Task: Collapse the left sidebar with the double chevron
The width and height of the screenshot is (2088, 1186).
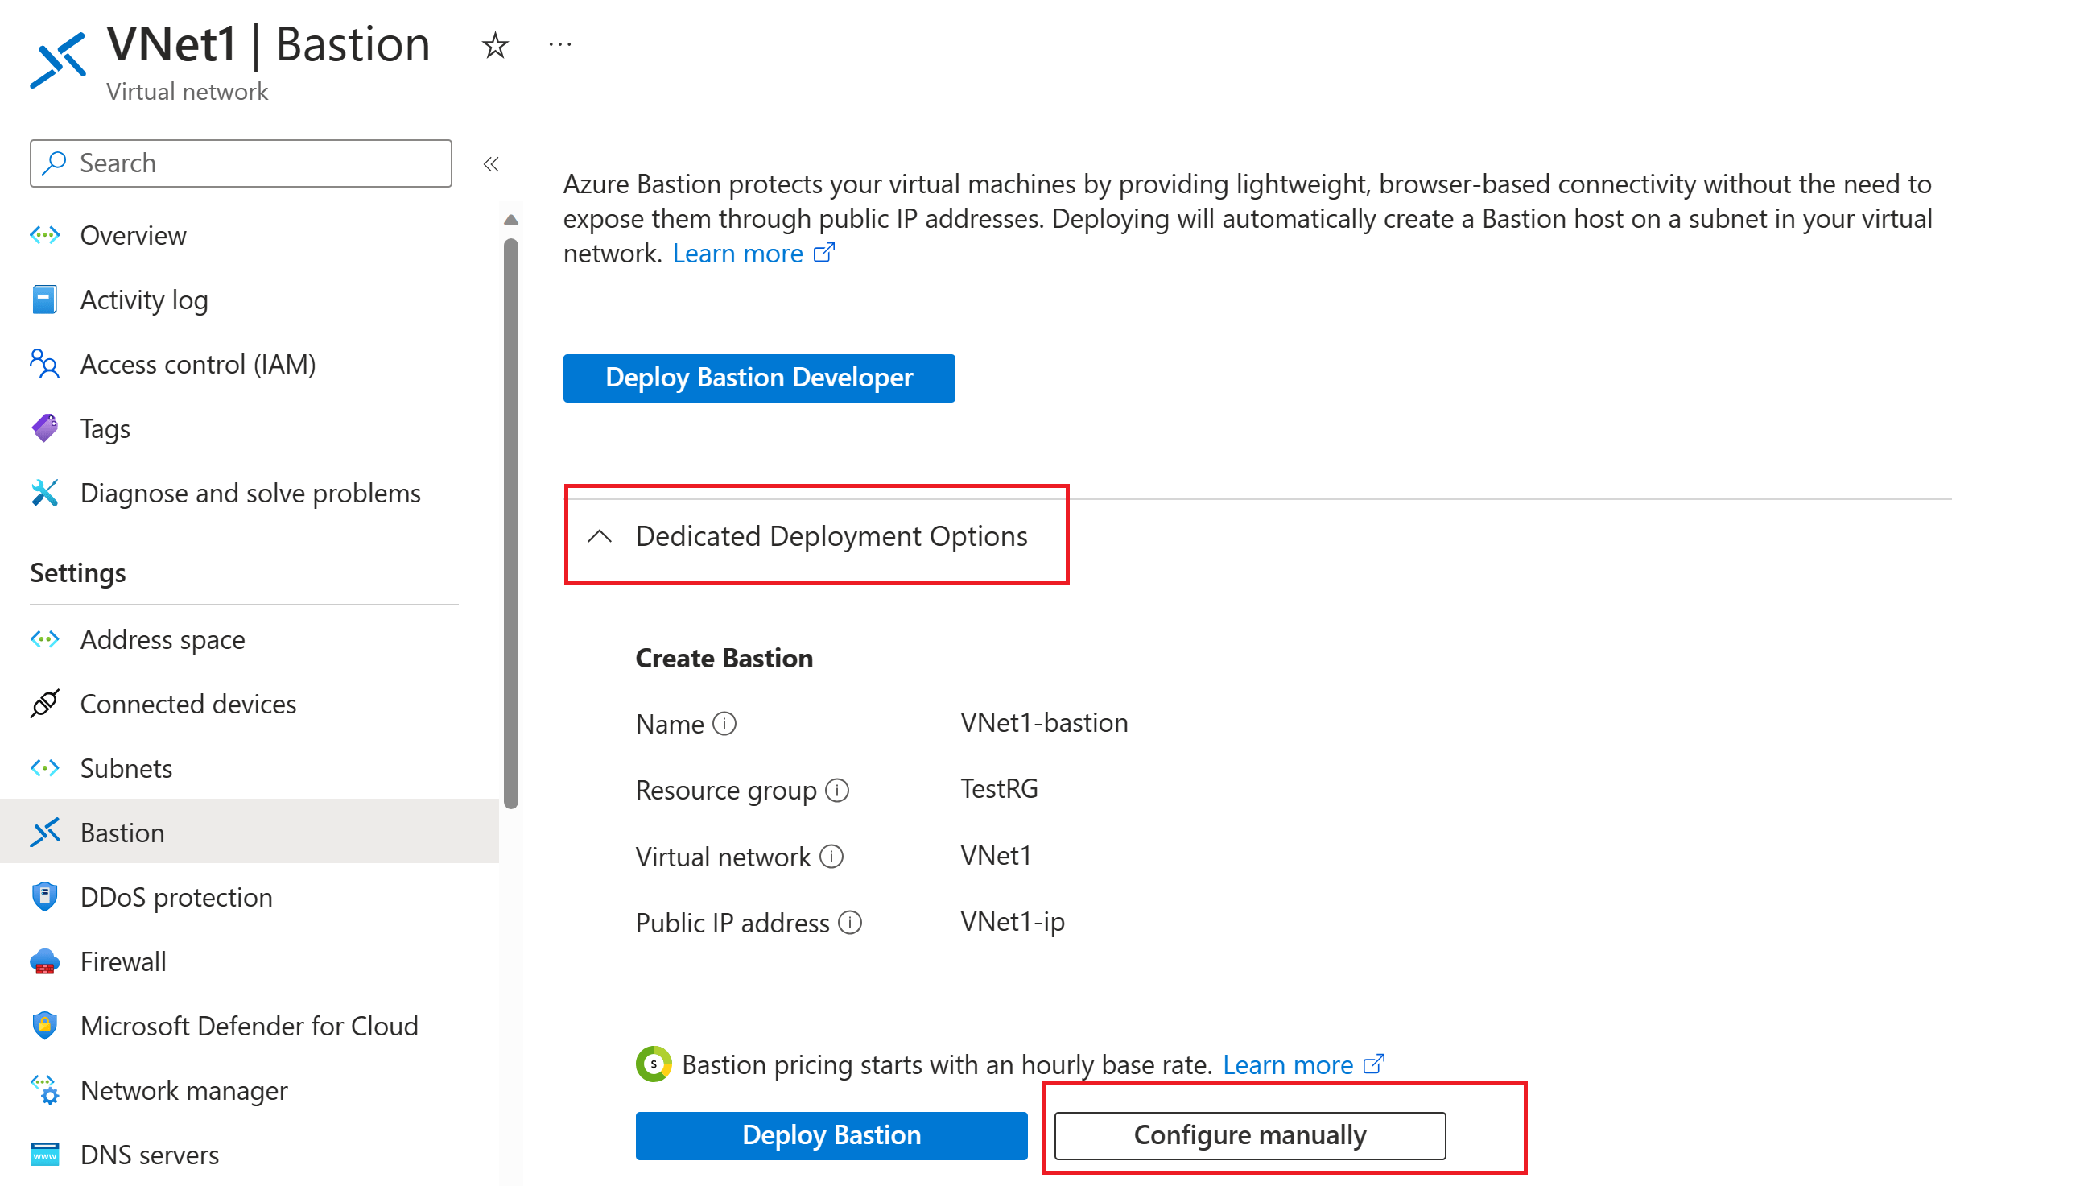Action: (x=492, y=163)
